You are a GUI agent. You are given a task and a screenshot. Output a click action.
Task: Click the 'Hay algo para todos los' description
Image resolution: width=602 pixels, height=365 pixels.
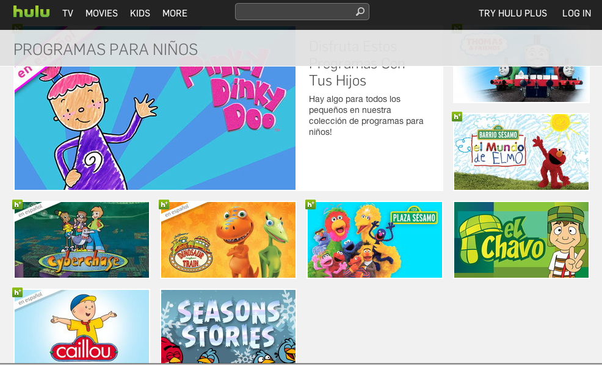(x=354, y=99)
